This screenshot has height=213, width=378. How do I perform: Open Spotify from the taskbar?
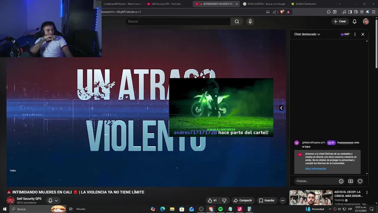220,209
